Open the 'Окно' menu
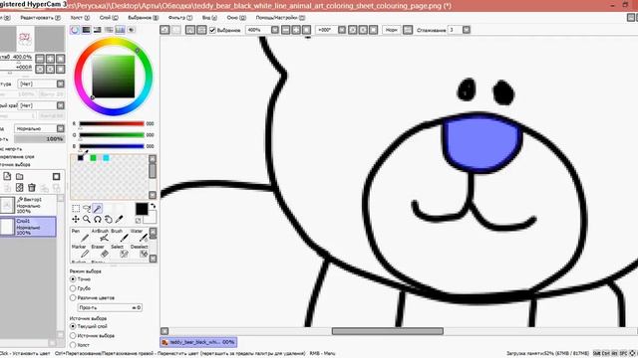 click(x=236, y=18)
